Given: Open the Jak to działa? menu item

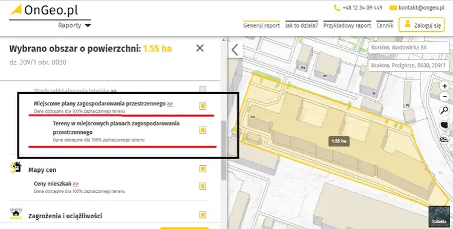Looking at the screenshot, I should click(302, 25).
